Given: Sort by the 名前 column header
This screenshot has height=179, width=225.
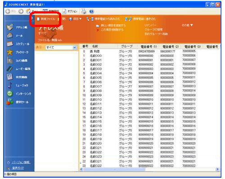Looking at the screenshot, I should click(95, 46).
